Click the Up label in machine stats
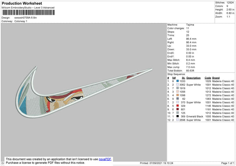The image size is (236, 166). (x=169, y=46)
